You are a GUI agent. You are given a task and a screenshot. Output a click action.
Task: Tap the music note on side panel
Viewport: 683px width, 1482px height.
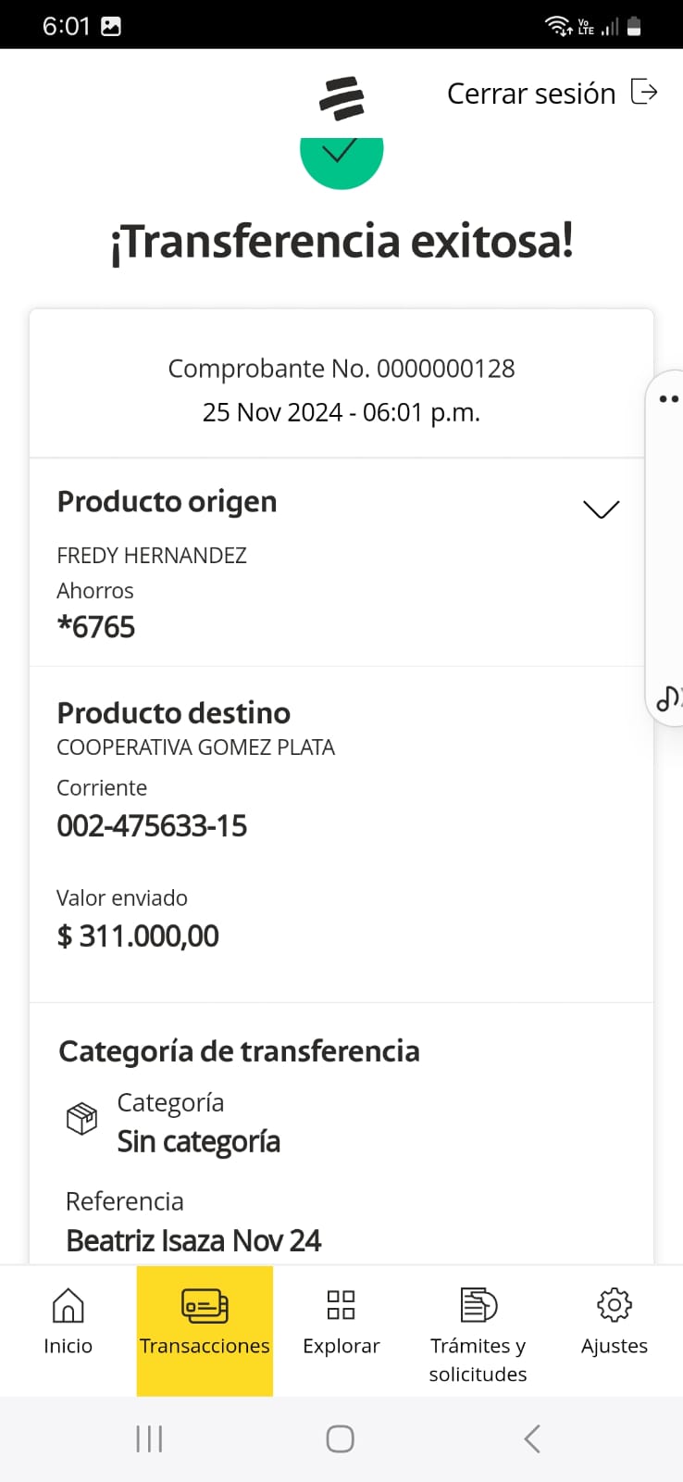coord(668,697)
